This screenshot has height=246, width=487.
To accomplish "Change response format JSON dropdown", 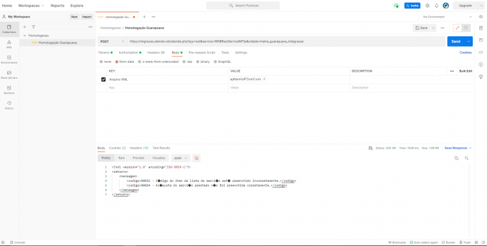I will point(181,158).
